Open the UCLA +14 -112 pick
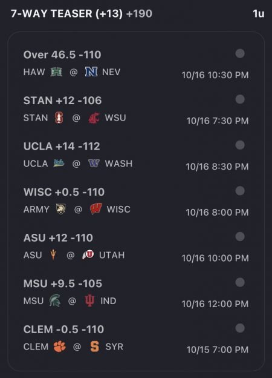The height and width of the screenshot is (378, 272). tap(62, 147)
